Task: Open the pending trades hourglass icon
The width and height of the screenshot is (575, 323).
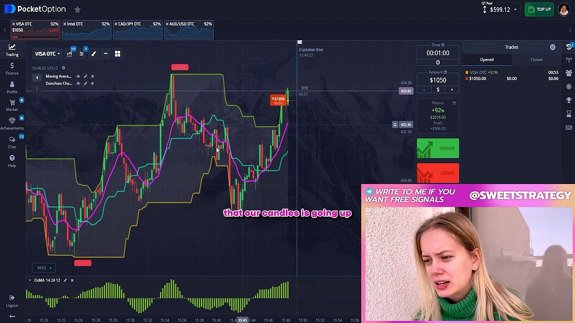Action: tap(569, 114)
